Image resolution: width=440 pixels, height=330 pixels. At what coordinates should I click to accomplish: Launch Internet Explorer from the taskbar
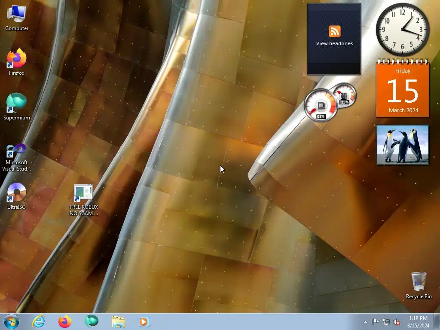(38, 321)
